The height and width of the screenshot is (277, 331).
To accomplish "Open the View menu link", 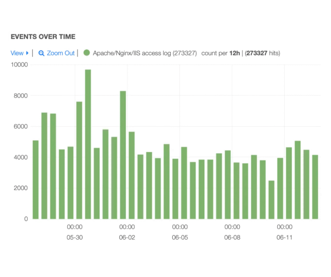I will click(17, 53).
